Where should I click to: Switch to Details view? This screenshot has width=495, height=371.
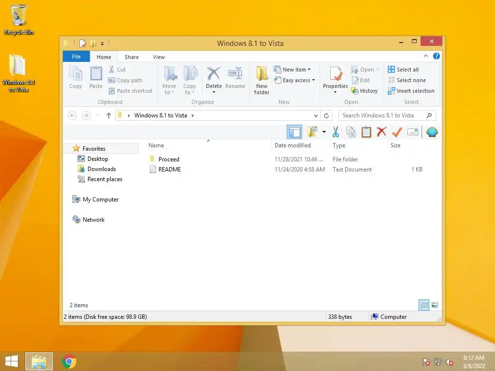click(x=423, y=305)
